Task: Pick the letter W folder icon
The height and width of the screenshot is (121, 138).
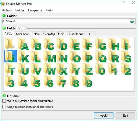Action: pos(50,69)
